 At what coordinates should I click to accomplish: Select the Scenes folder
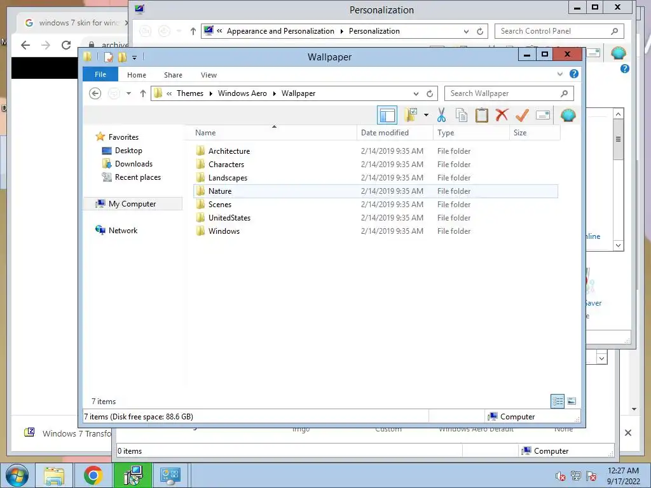(376, 204)
